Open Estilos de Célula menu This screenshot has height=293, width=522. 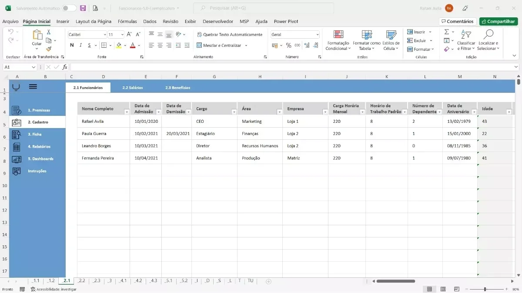(x=391, y=40)
